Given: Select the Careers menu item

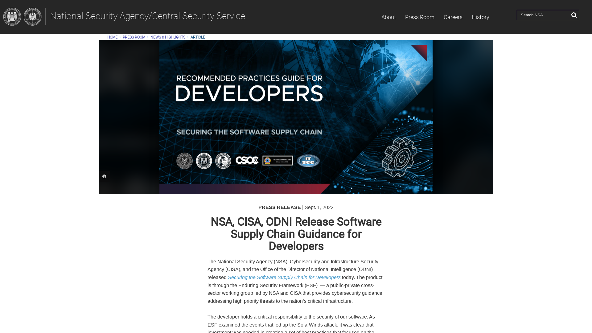Looking at the screenshot, I should click(453, 17).
